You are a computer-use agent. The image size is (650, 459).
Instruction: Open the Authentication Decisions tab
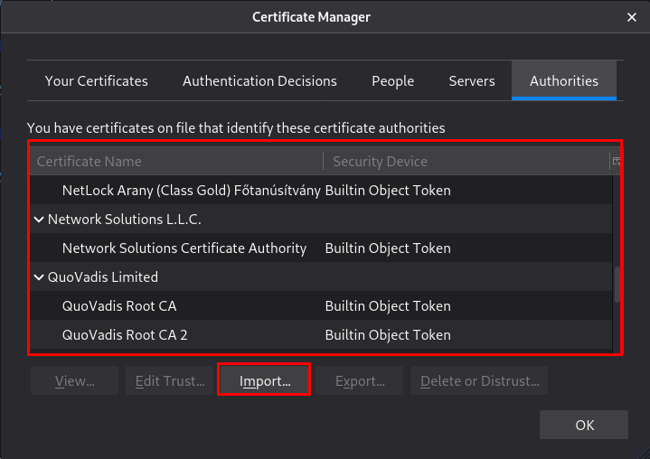click(x=259, y=80)
